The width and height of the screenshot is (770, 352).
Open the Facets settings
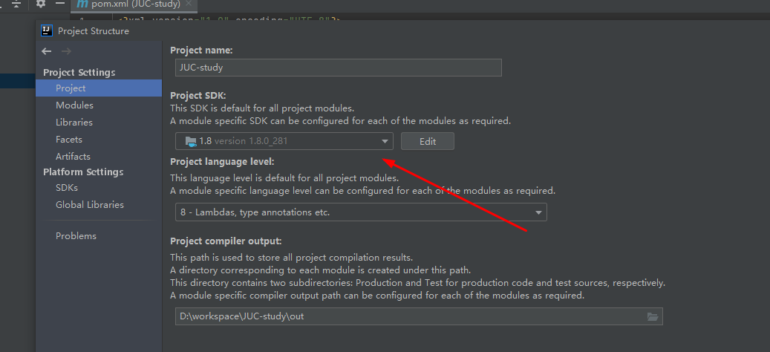[x=69, y=140]
